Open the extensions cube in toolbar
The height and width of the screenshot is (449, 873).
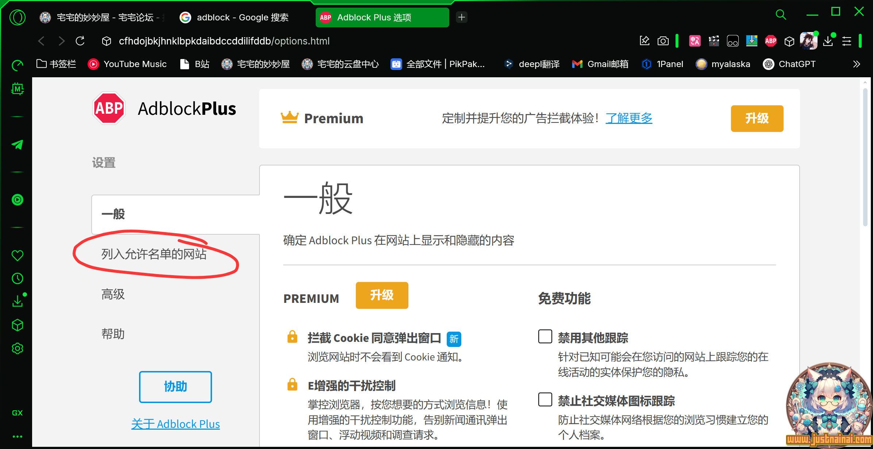pos(789,41)
